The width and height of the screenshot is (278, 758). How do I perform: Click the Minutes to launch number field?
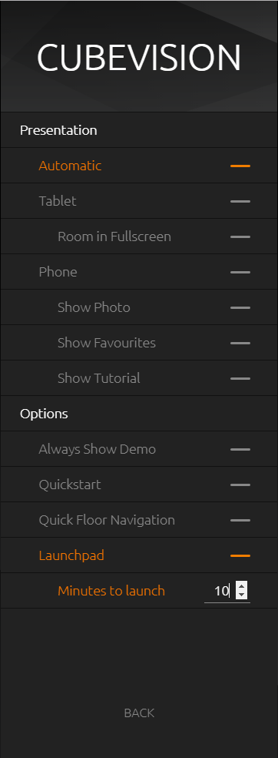coord(220,591)
